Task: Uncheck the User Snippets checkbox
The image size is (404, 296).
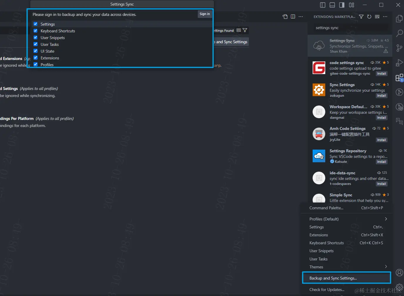Action: 36,38
